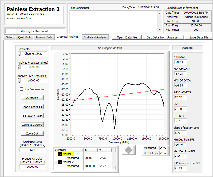Click the www.rawood.com text
Viewport: 213px width, 177px height.
[x=20, y=18]
